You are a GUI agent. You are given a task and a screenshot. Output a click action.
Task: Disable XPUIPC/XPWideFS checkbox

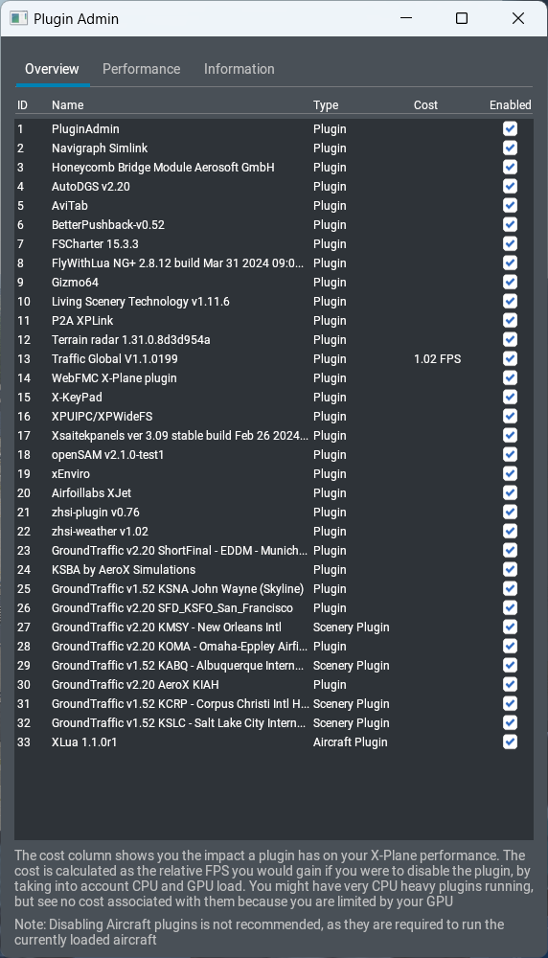pyautogui.click(x=510, y=416)
